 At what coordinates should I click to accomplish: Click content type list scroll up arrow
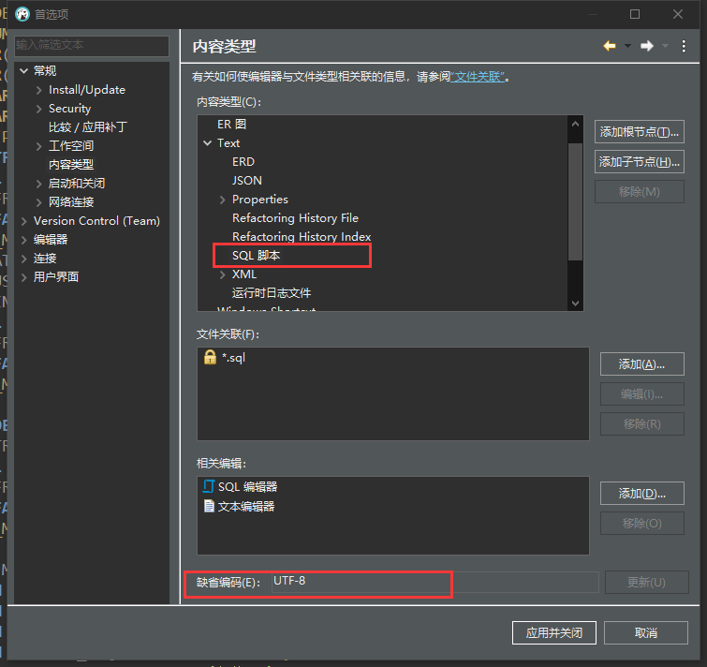pos(575,124)
